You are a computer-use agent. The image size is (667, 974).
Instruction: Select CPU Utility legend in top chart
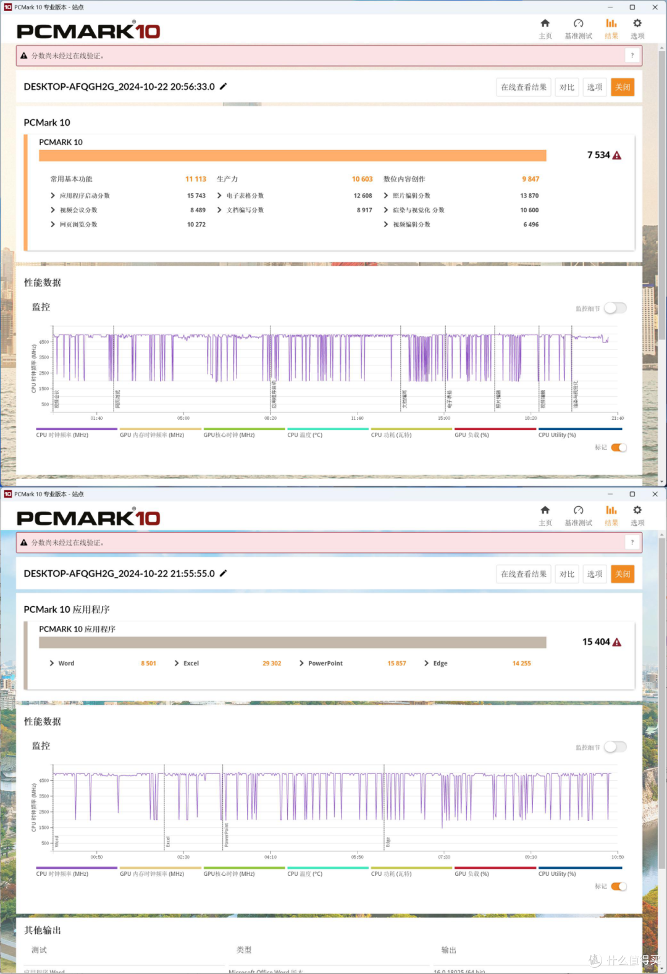click(580, 433)
